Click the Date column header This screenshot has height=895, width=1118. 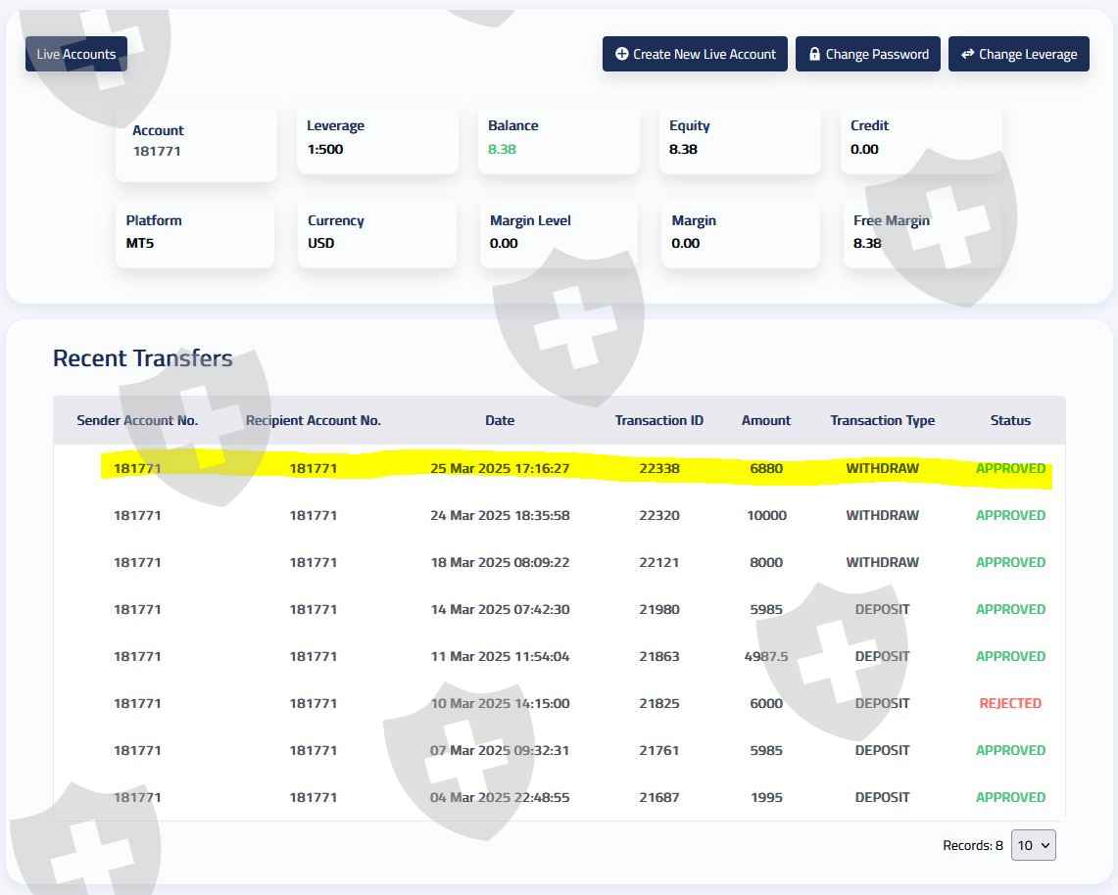[500, 420]
